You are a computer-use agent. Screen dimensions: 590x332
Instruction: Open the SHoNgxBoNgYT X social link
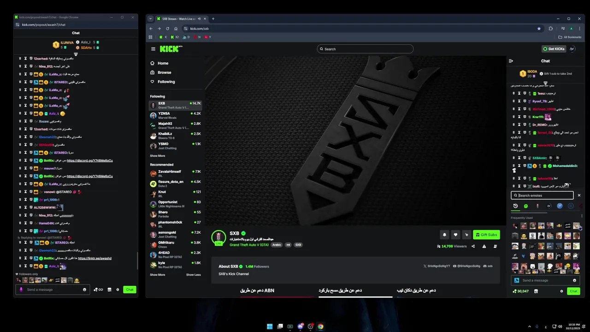(436, 266)
